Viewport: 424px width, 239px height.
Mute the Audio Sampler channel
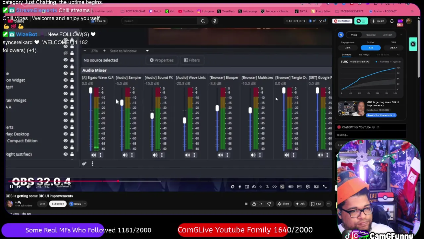(125, 155)
